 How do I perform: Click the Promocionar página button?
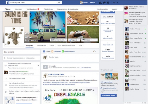coord(109,95)
